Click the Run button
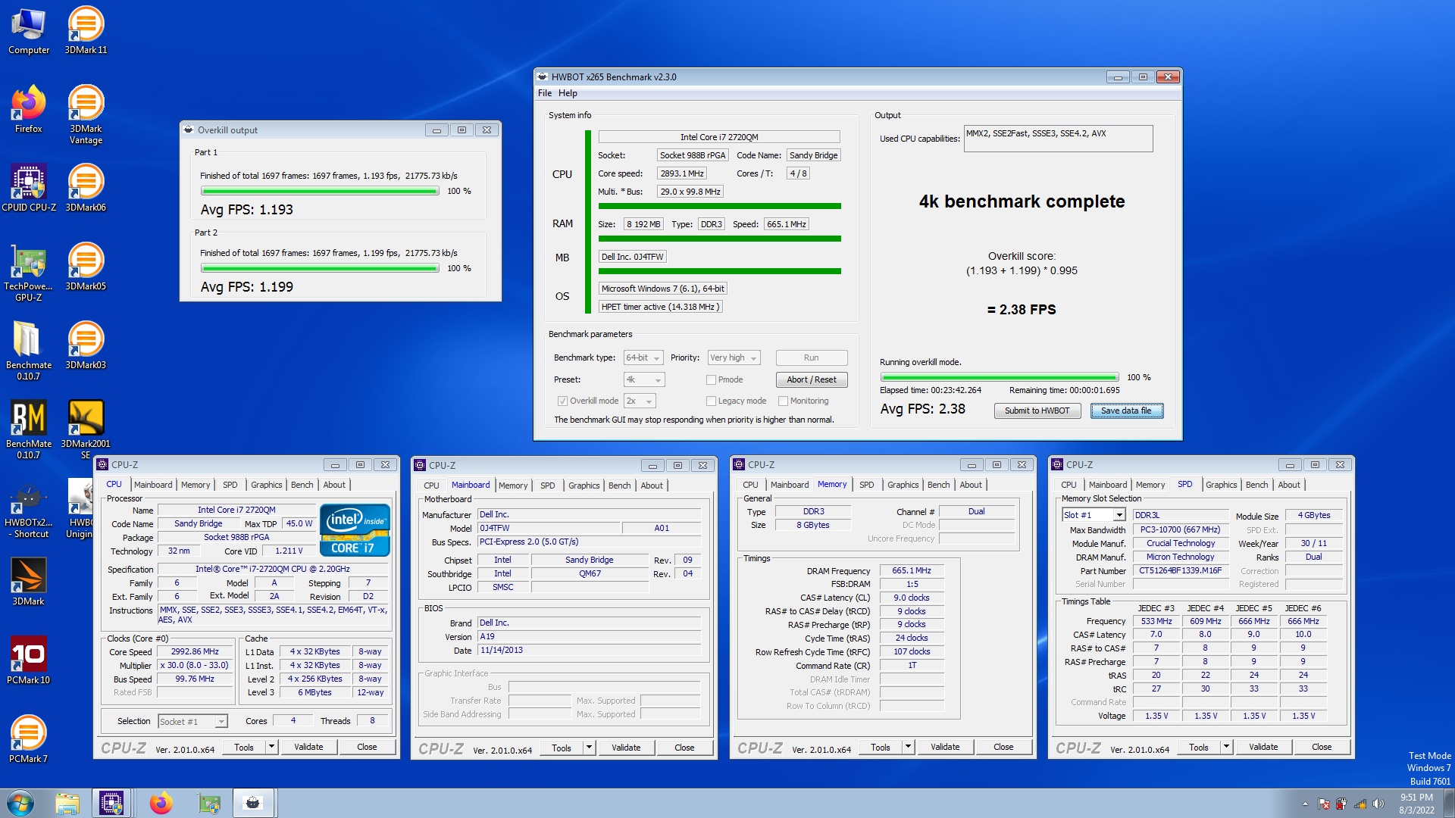Image resolution: width=1455 pixels, height=818 pixels. click(x=811, y=357)
